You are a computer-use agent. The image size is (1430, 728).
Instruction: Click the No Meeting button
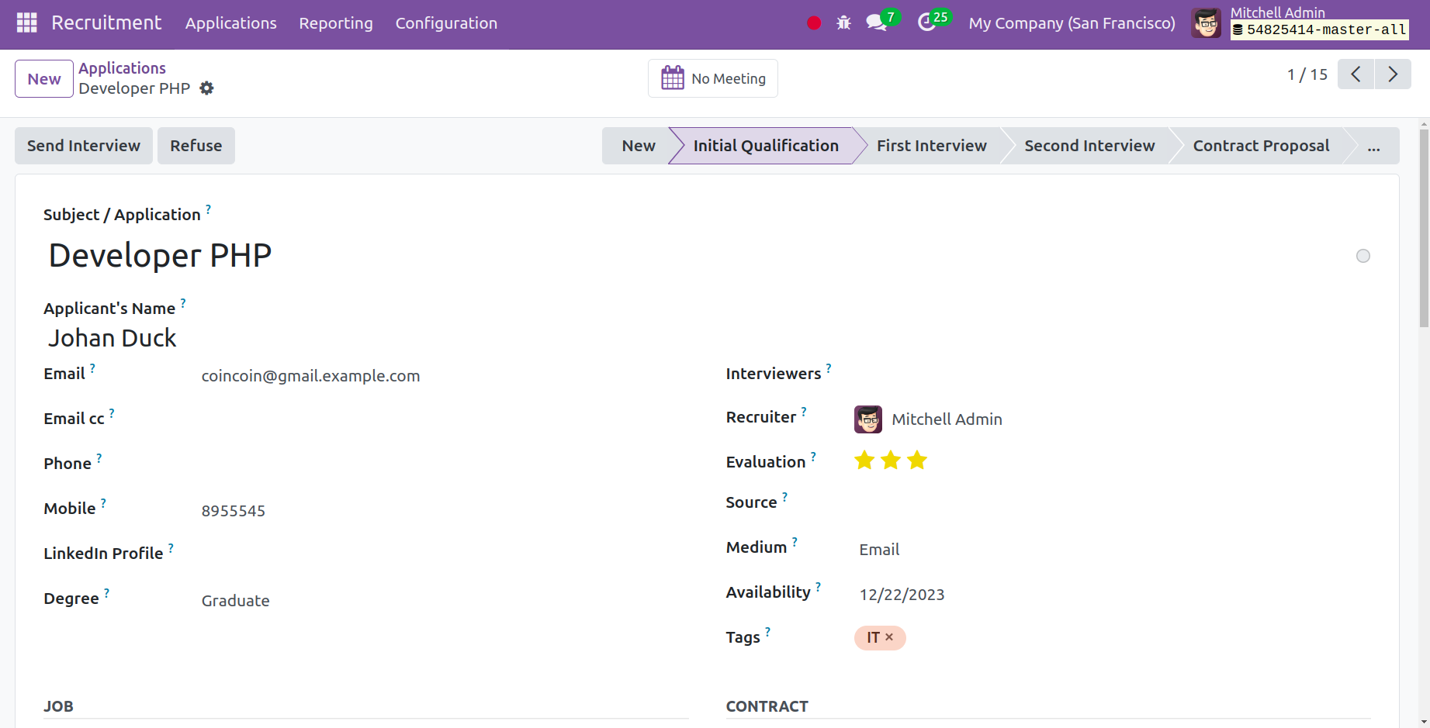coord(713,78)
